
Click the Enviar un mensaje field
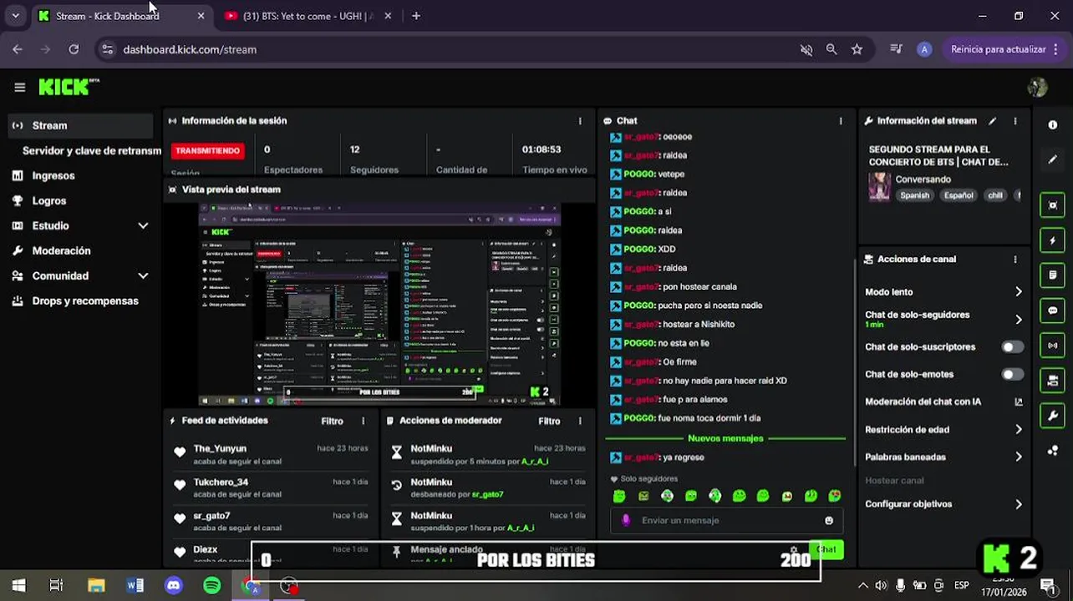[x=728, y=520]
